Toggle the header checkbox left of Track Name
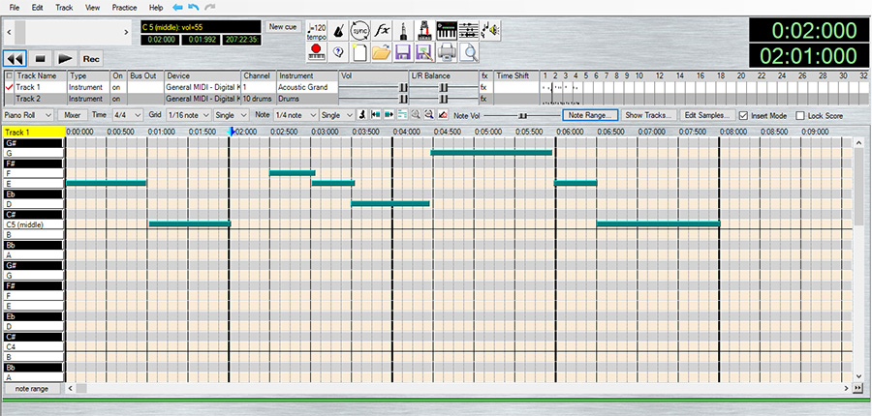The image size is (872, 416). pos(9,76)
